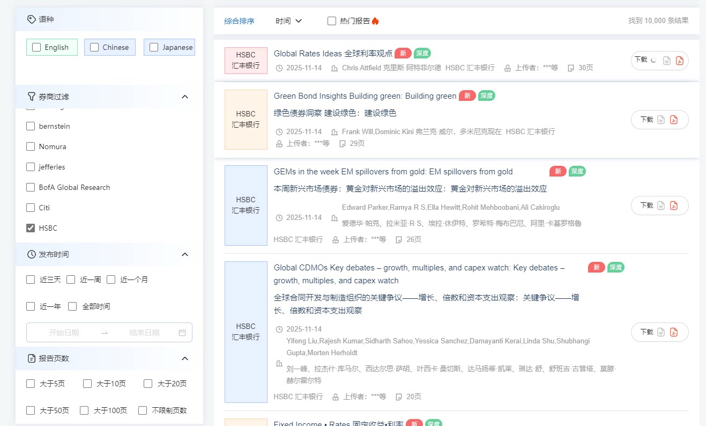Screen dimensions: 706x426
Task: Click the clock icon on Global Rates Ideas row
Action: click(x=279, y=68)
